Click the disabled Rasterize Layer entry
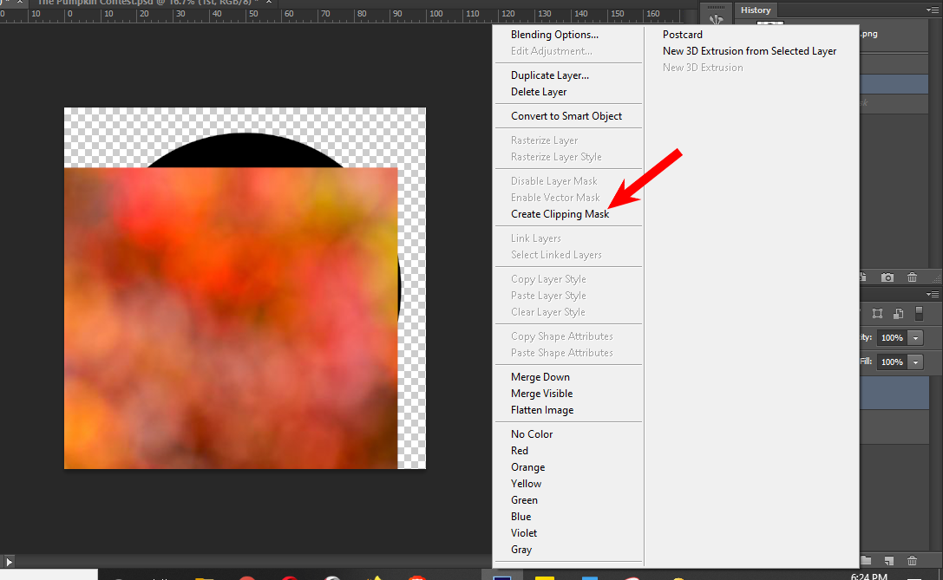943x580 pixels. [x=544, y=140]
